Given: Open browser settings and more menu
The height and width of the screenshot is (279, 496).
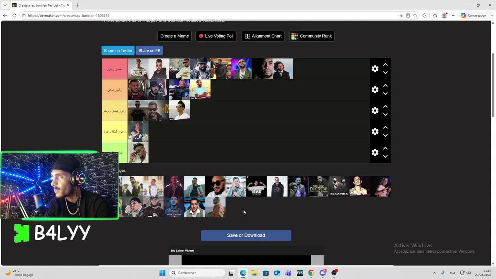Looking at the screenshot, I should pos(453,15).
